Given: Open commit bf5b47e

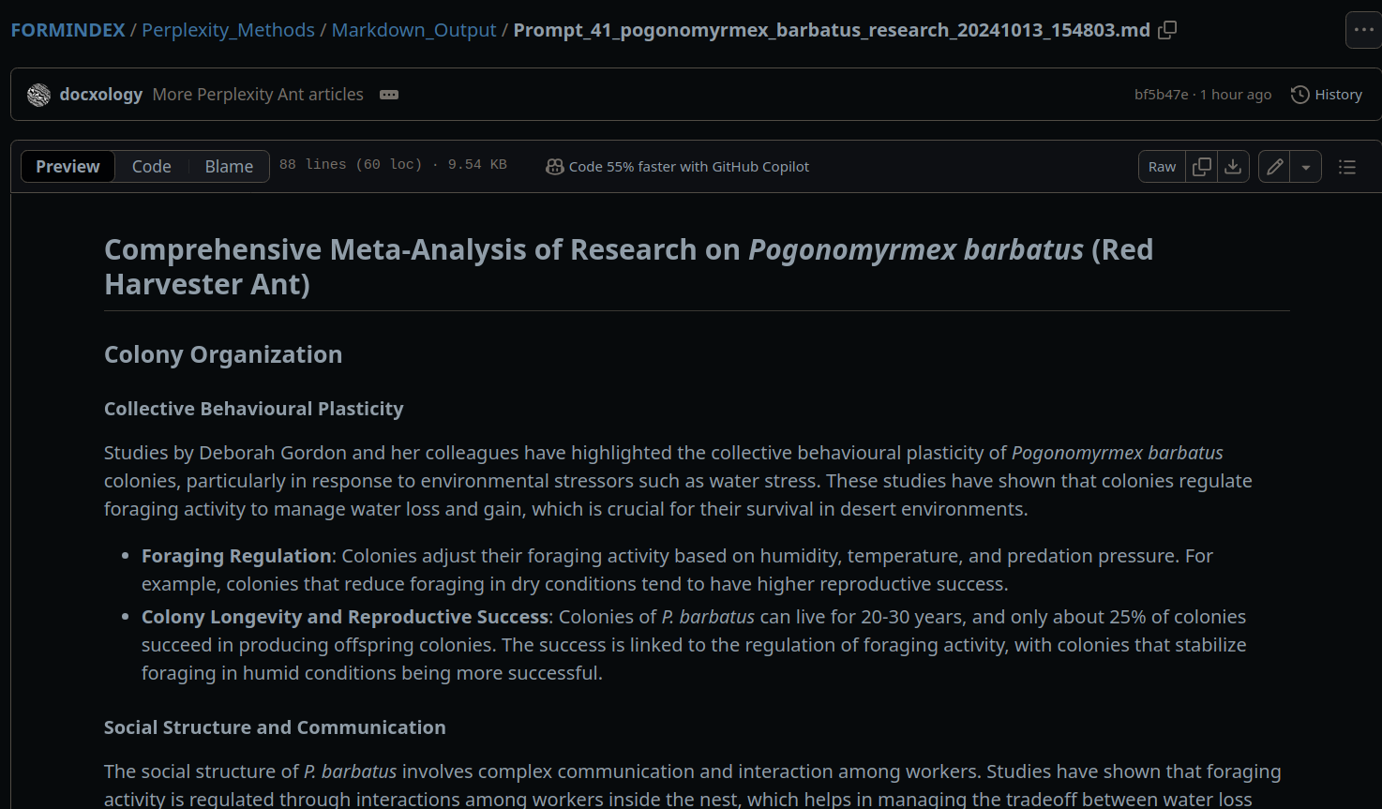Looking at the screenshot, I should tap(1161, 95).
